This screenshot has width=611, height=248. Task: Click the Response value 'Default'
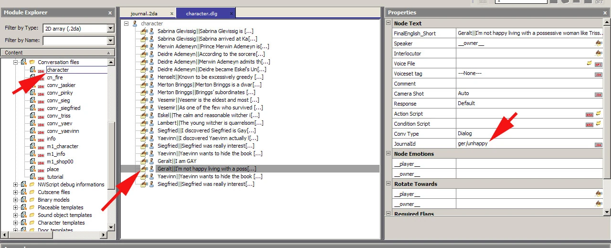point(466,103)
